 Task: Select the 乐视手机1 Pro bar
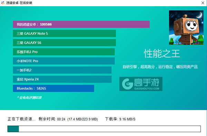pyautogui.click(x=64, y=52)
